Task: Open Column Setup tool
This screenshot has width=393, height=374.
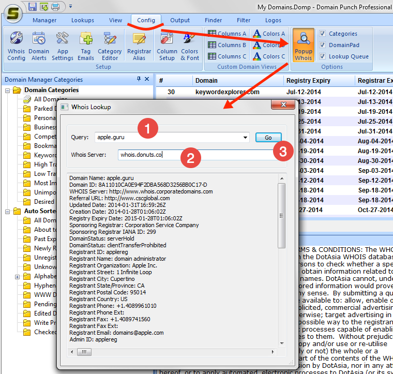Action: pos(167,46)
